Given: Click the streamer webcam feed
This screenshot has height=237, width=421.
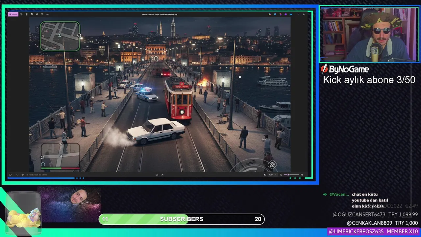Looking at the screenshot, I should click(369, 35).
